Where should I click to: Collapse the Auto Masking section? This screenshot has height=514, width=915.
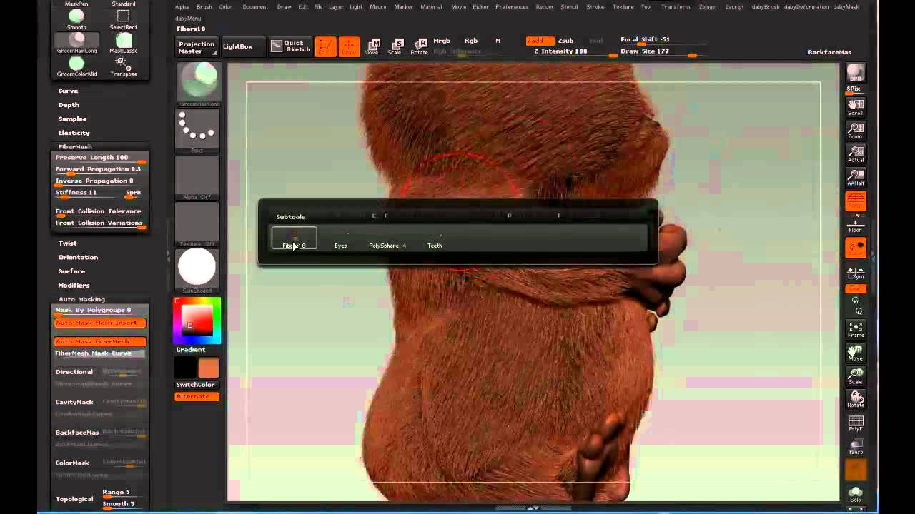[x=81, y=299]
